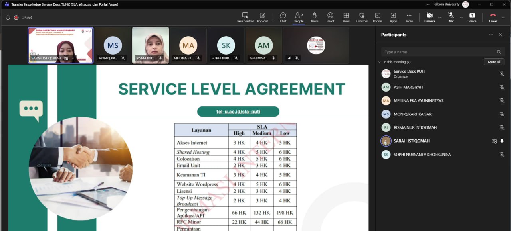Click 198 HK value in SLA table
The height and width of the screenshot is (231, 511).
pyautogui.click(x=285, y=213)
